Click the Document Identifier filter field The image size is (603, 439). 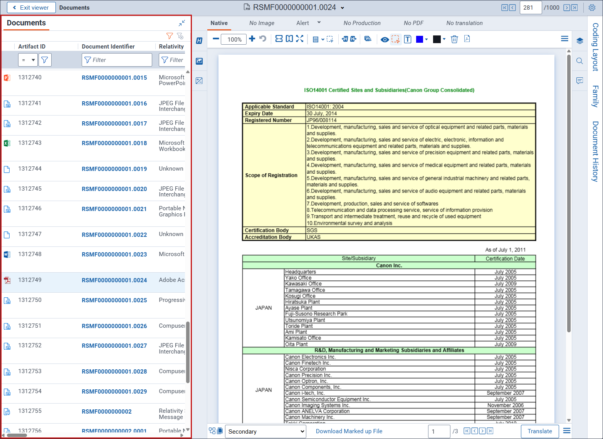pos(117,60)
